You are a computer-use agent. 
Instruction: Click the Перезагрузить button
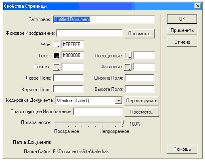coord(142,101)
